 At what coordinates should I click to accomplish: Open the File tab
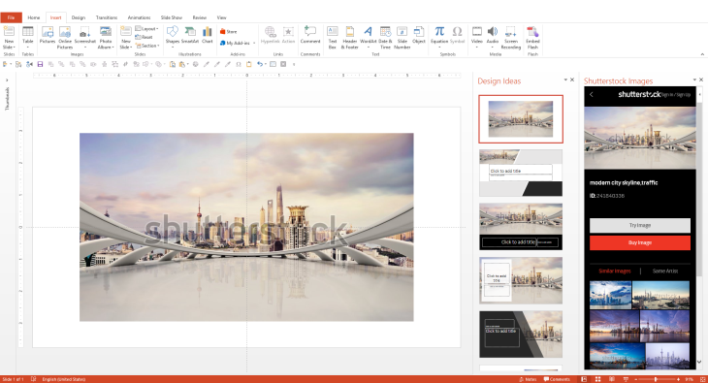pyautogui.click(x=11, y=17)
